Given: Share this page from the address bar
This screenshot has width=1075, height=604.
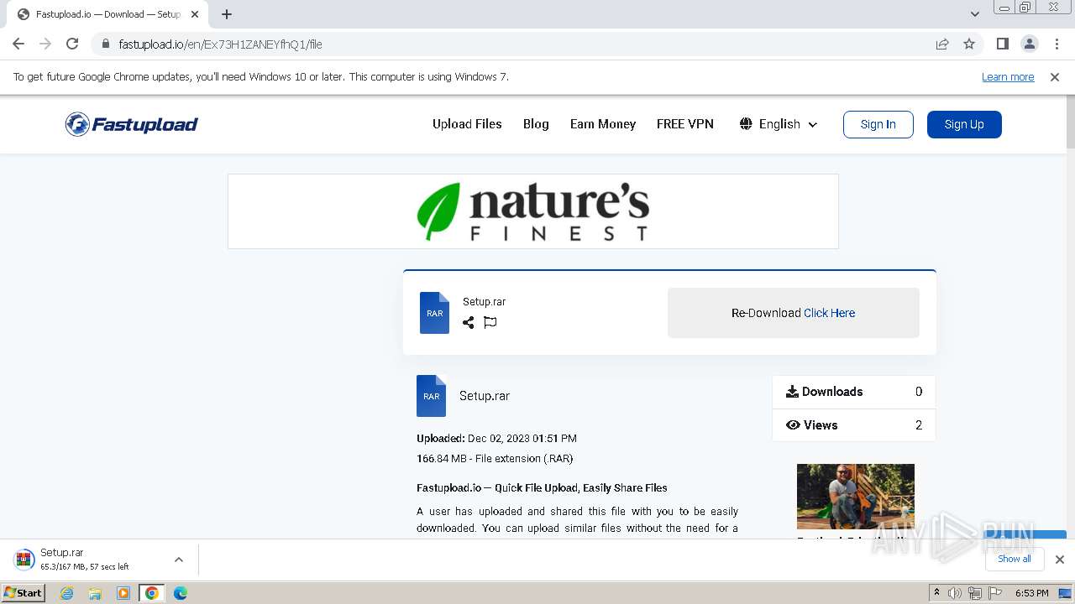Looking at the screenshot, I should coord(942,44).
